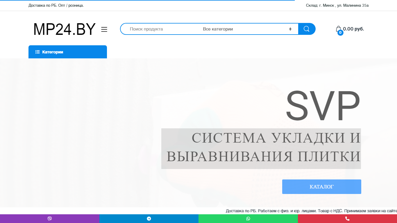
Task: Click the cart item count badge
Action: (340, 33)
